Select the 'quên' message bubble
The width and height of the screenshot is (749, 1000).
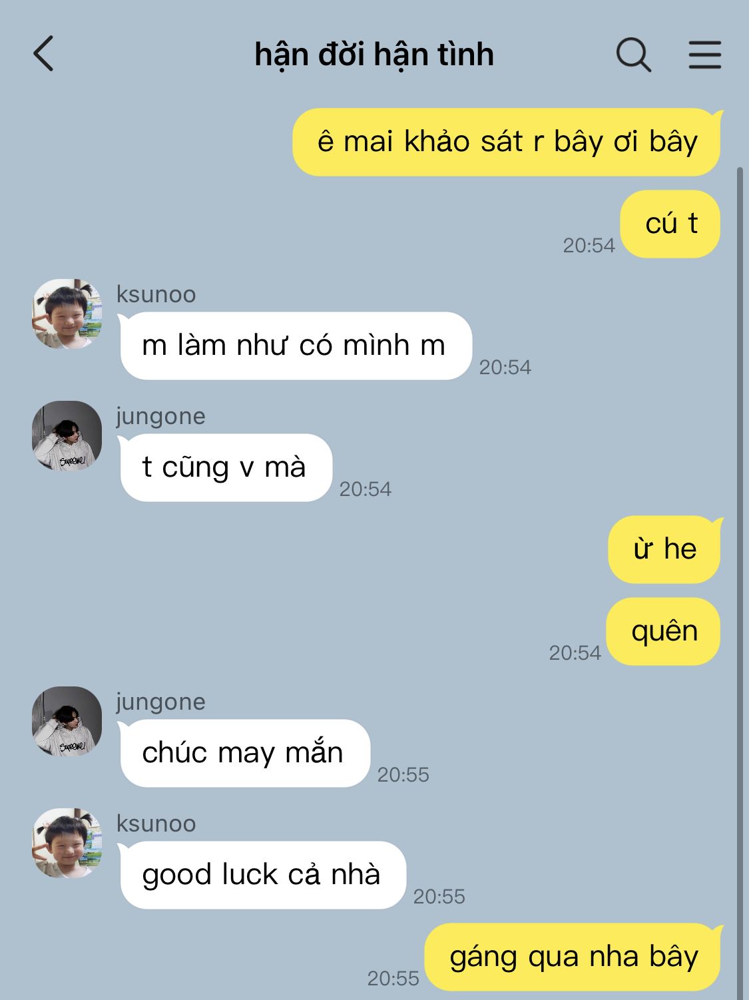664,632
